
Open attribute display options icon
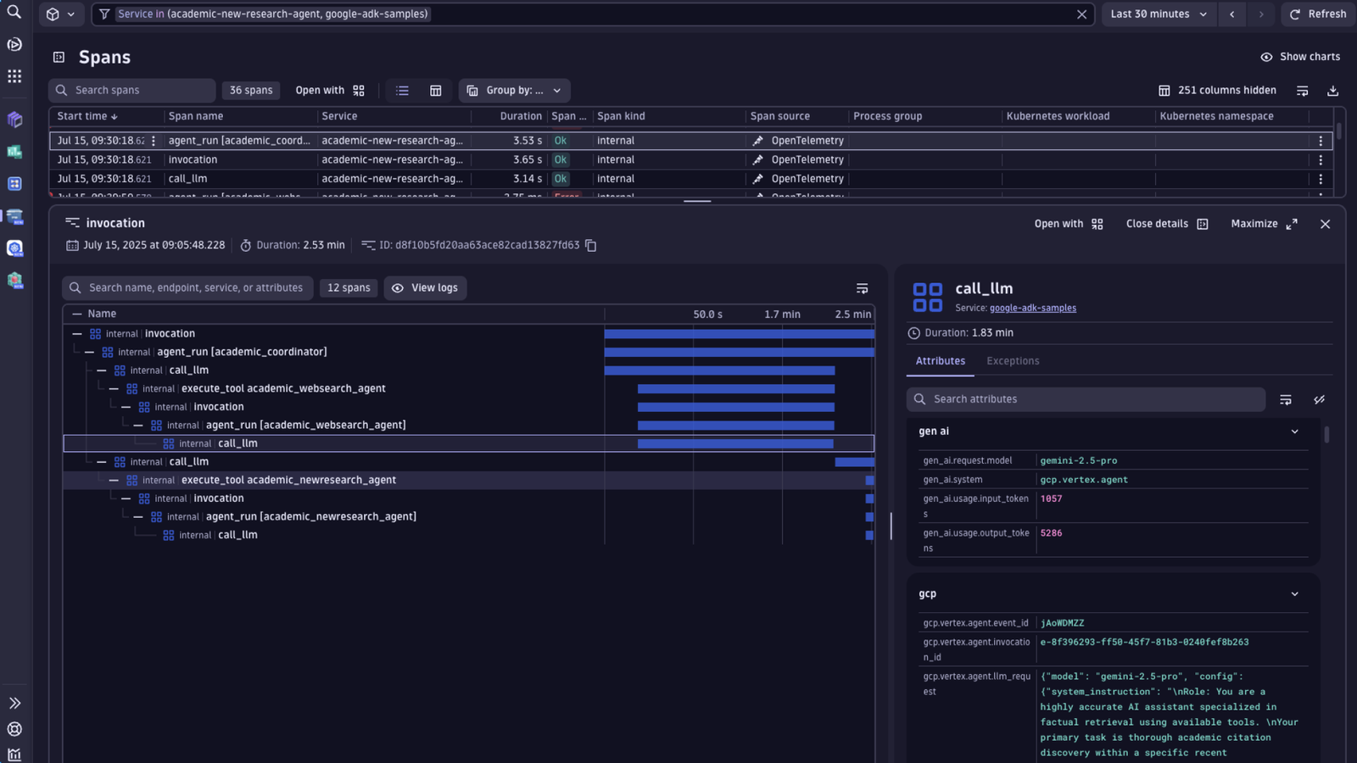[1286, 399]
